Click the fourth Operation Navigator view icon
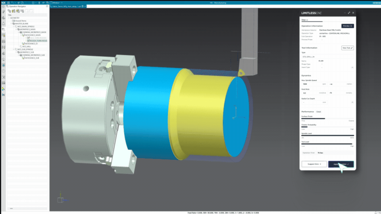The image size is (381, 214). (x=22, y=11)
